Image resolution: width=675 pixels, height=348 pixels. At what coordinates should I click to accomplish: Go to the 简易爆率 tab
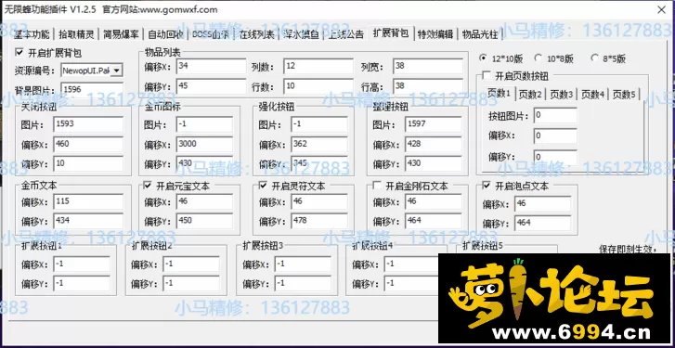[x=120, y=34]
